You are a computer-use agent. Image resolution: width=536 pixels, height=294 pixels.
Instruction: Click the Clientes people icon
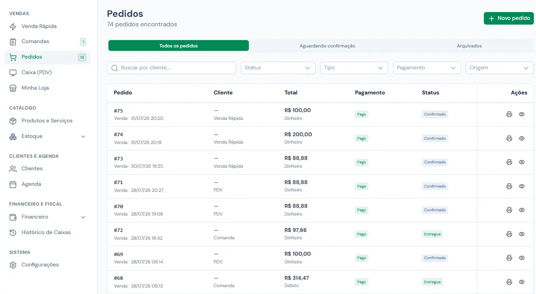(13, 169)
